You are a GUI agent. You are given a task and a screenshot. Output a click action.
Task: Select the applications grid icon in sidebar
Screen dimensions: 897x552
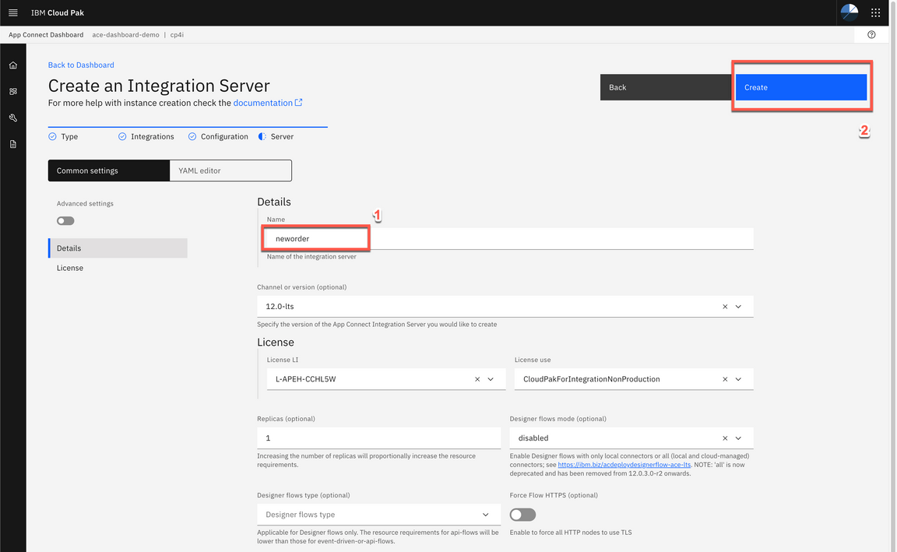[x=12, y=91]
